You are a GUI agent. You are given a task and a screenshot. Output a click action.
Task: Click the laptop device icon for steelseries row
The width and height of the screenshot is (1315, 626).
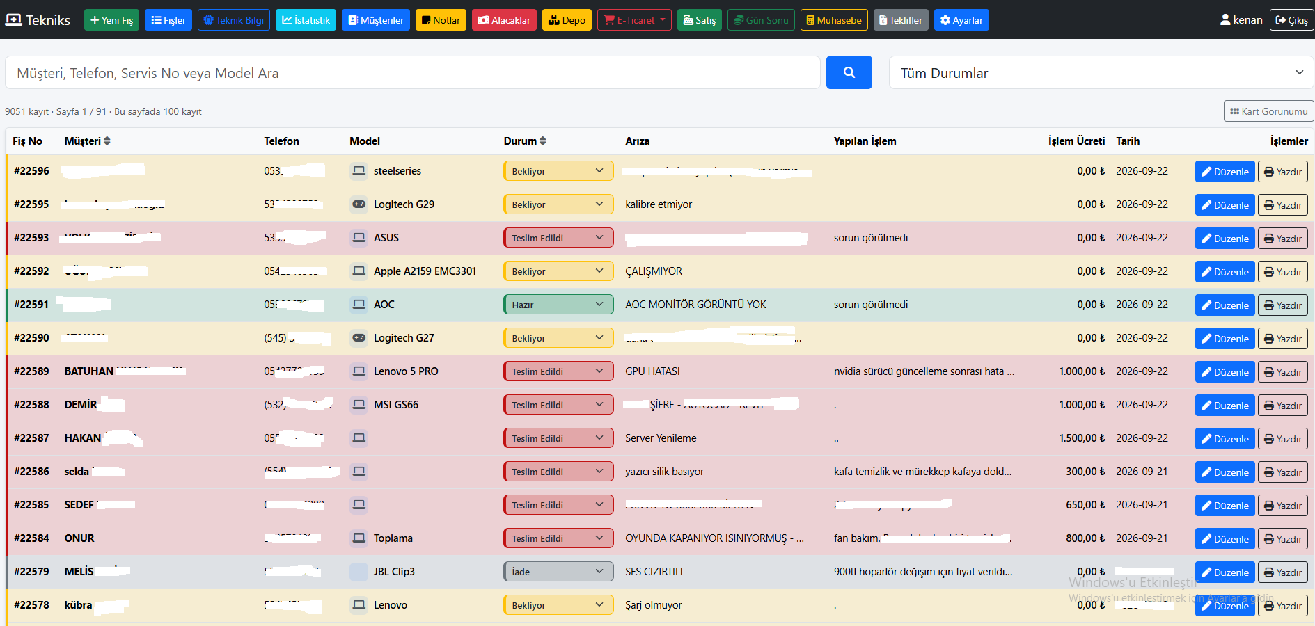point(359,171)
